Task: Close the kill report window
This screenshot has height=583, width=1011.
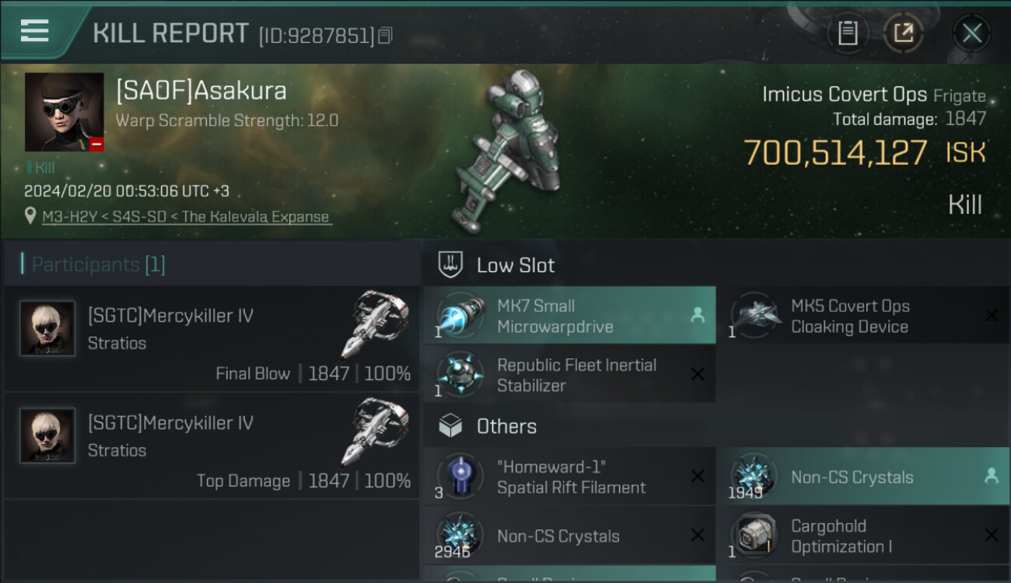Action: pyautogui.click(x=971, y=33)
